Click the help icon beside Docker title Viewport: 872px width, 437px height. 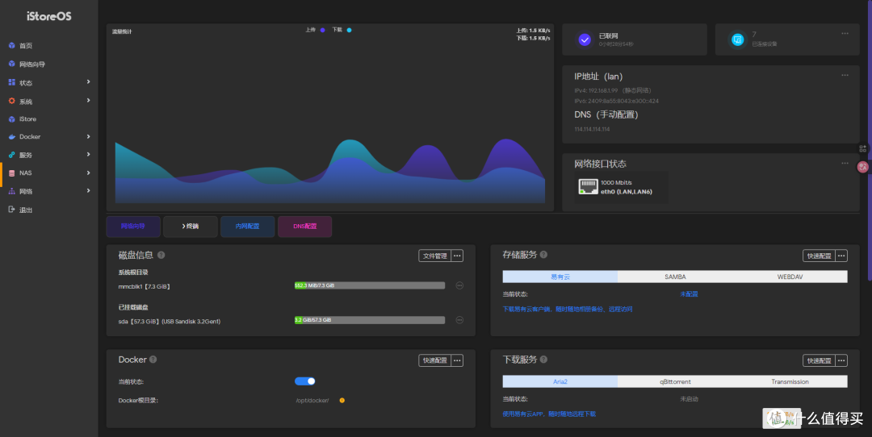point(153,360)
